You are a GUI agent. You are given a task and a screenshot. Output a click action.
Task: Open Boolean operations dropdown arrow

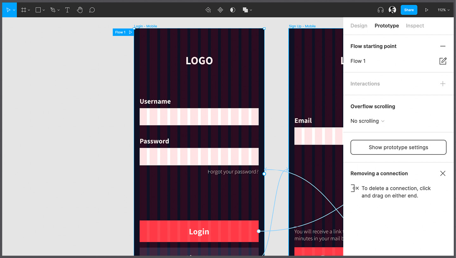coord(251,10)
